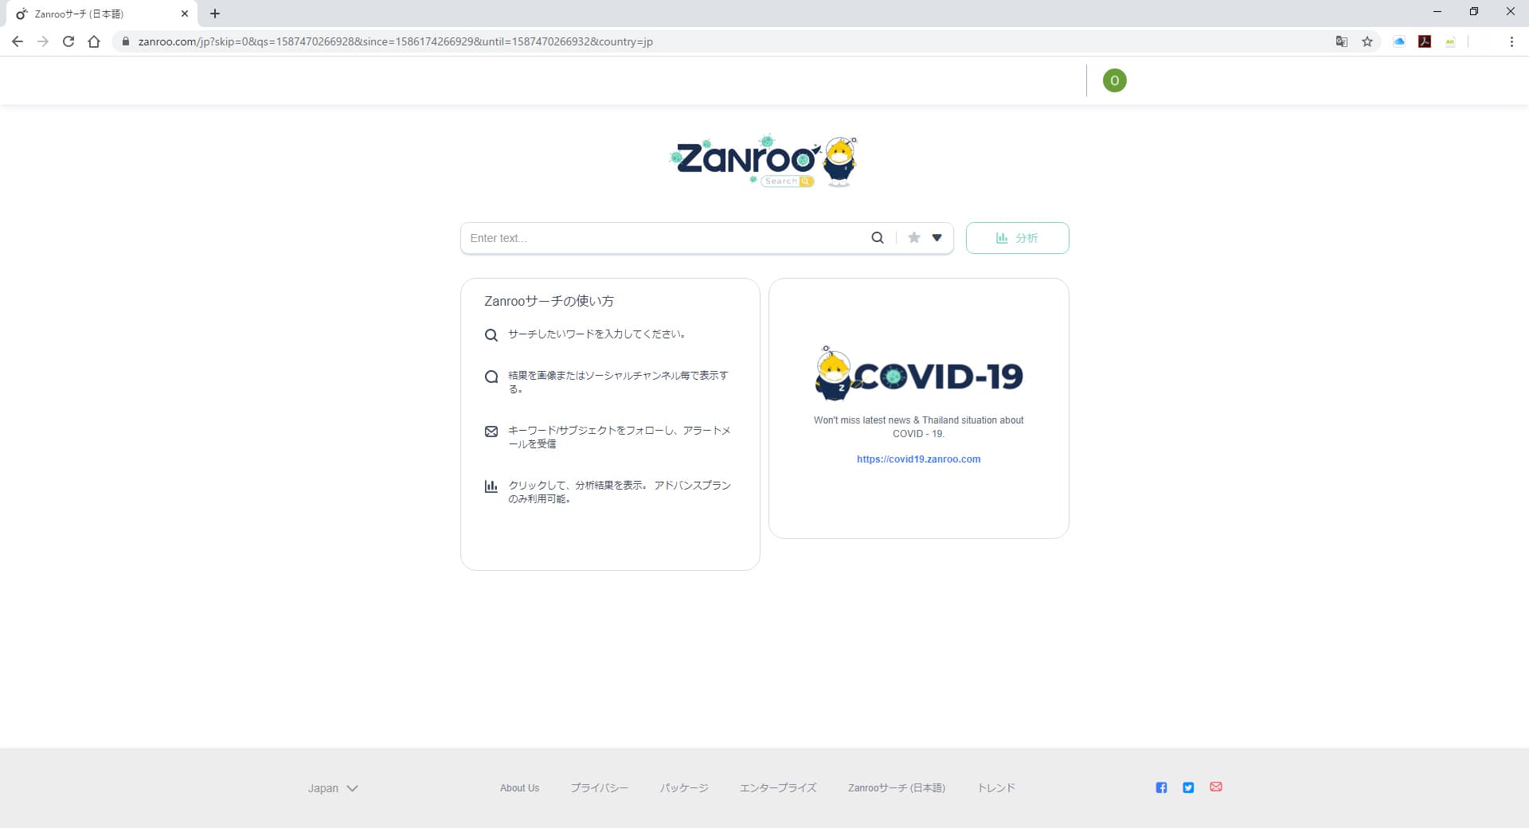
Task: Click the browser home icon
Action: [94, 41]
